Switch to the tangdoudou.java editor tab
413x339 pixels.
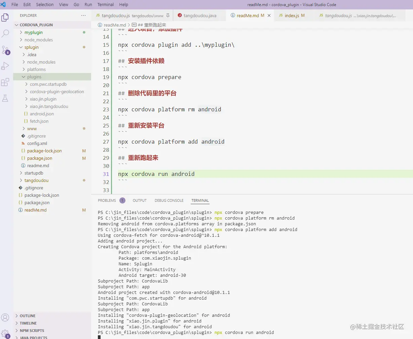point(200,15)
